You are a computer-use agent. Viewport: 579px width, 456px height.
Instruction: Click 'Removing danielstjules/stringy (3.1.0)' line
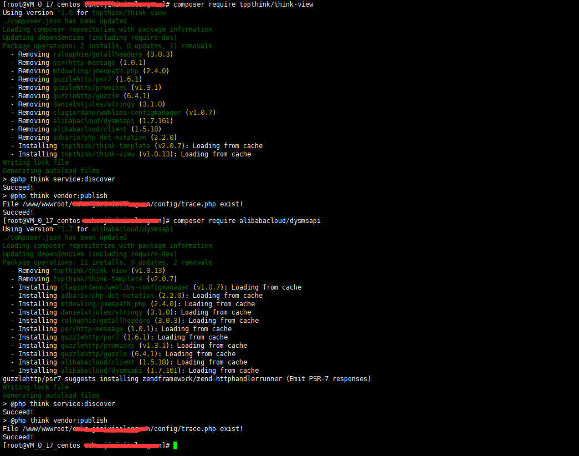pyautogui.click(x=88, y=104)
